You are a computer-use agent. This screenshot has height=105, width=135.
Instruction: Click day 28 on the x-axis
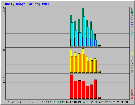tap(115, 102)
